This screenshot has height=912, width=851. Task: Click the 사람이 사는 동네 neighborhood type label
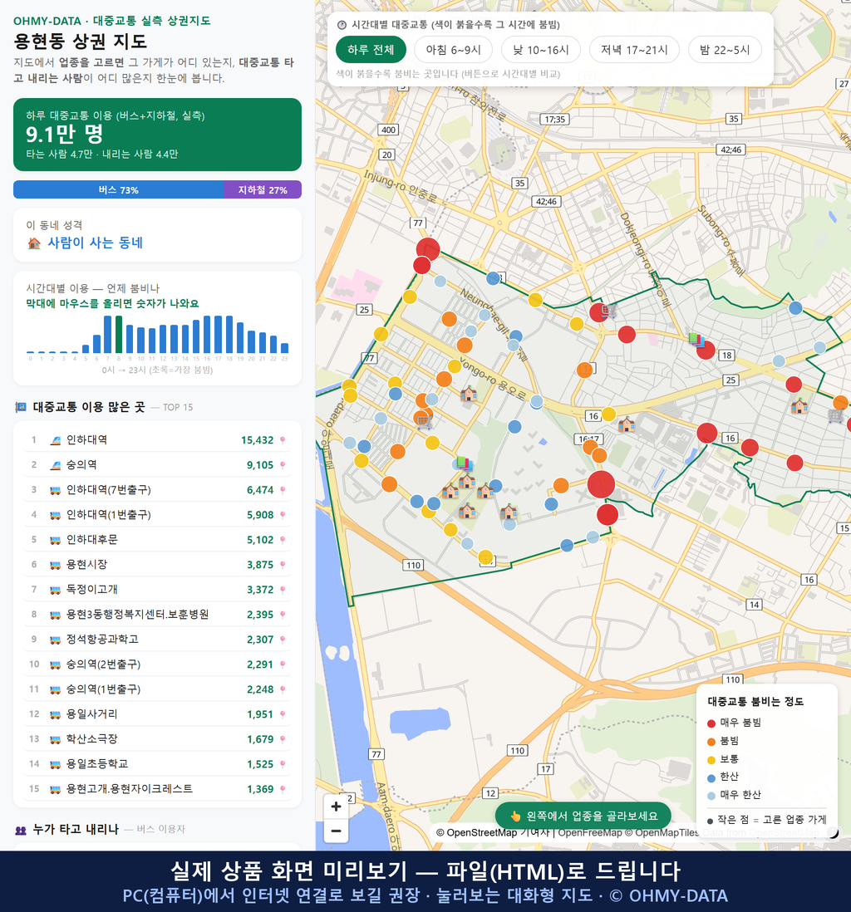(95, 243)
